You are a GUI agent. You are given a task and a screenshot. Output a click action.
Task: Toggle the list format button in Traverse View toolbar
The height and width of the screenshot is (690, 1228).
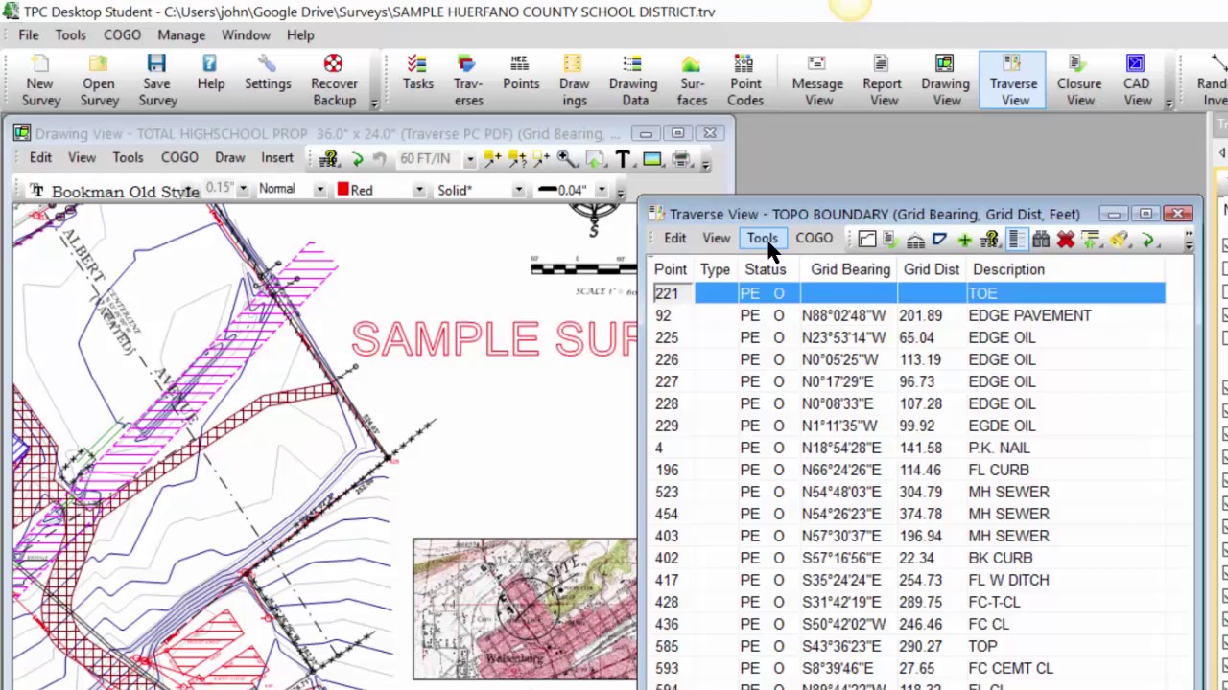(1016, 240)
